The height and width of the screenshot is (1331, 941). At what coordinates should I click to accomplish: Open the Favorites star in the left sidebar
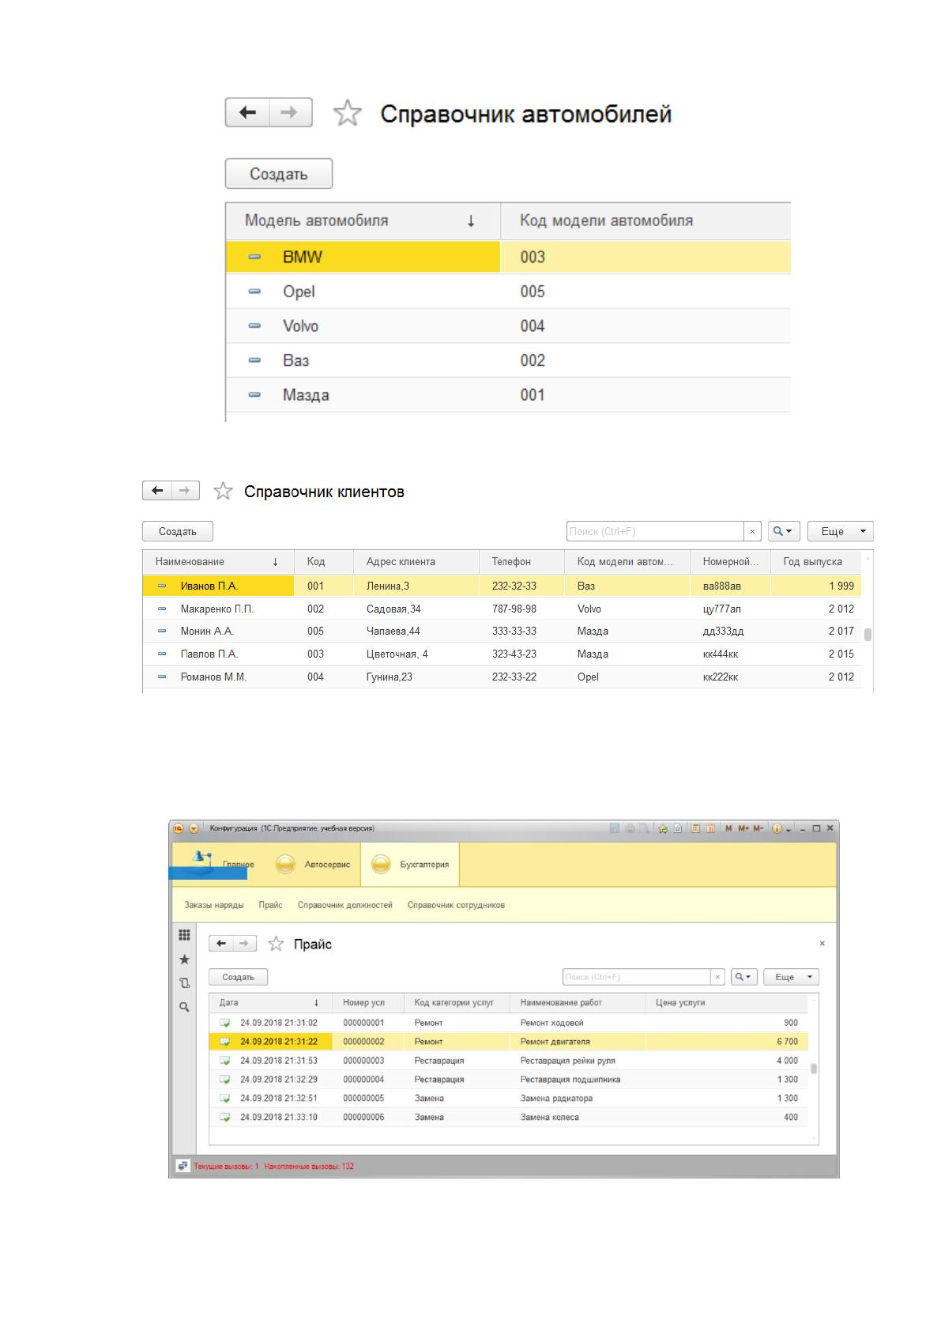point(184,959)
